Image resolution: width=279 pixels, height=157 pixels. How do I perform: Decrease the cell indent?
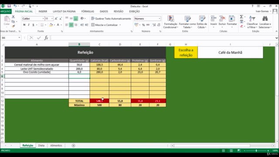pyautogui.click(x=82, y=25)
